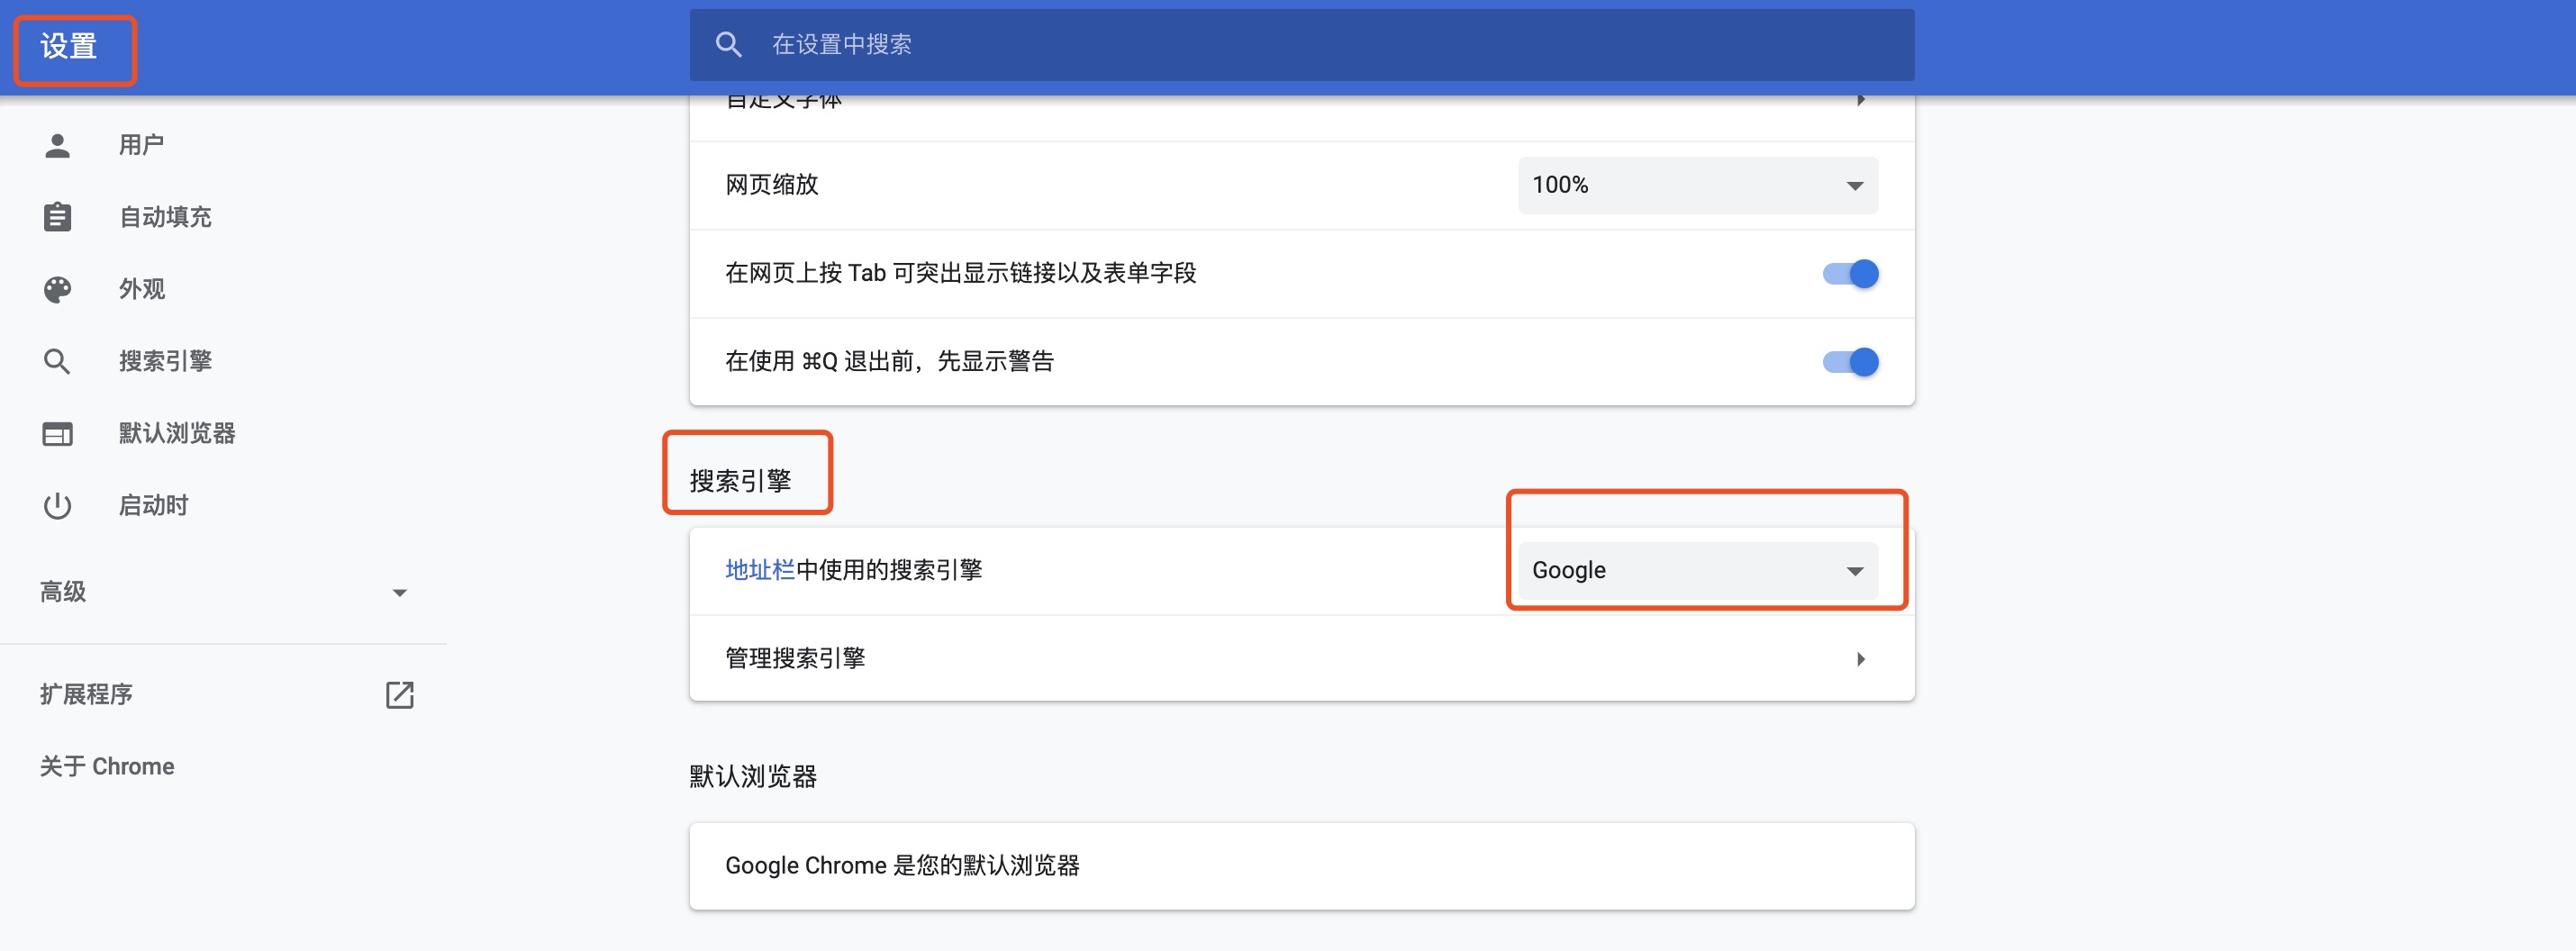Select the 用户 profile icon in sidebar
This screenshot has width=2576, height=951.
pyautogui.click(x=57, y=144)
